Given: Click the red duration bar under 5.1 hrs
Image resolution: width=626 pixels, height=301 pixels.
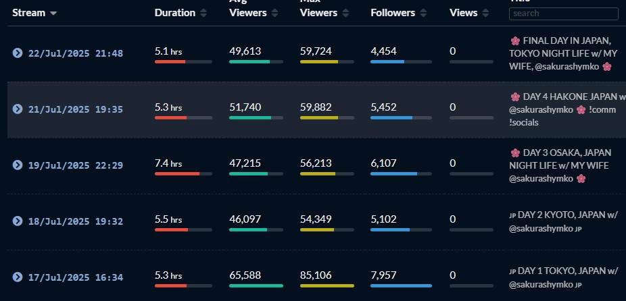Looking at the screenshot, I should click(183, 62).
